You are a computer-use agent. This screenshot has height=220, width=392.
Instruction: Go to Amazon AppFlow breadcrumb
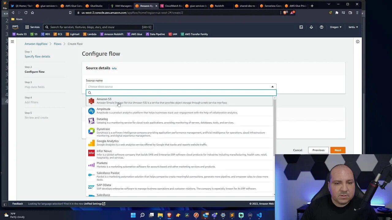point(36,44)
